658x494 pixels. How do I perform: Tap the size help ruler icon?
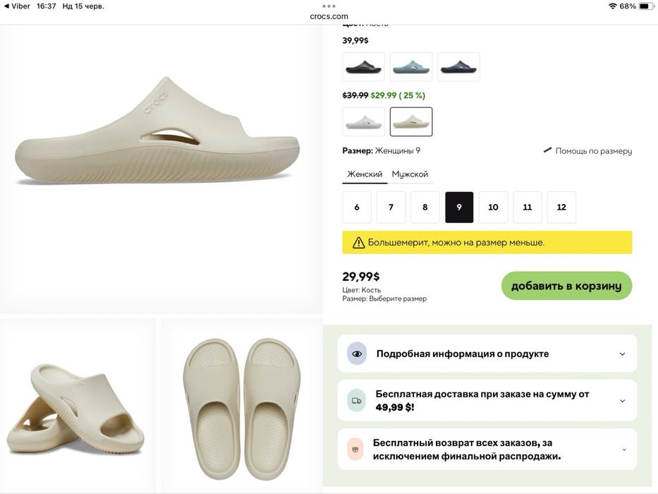[x=547, y=150]
